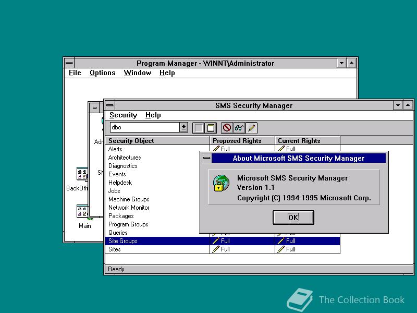Expand the dbo user dropdown arrow
The image size is (417, 313).
pos(183,127)
